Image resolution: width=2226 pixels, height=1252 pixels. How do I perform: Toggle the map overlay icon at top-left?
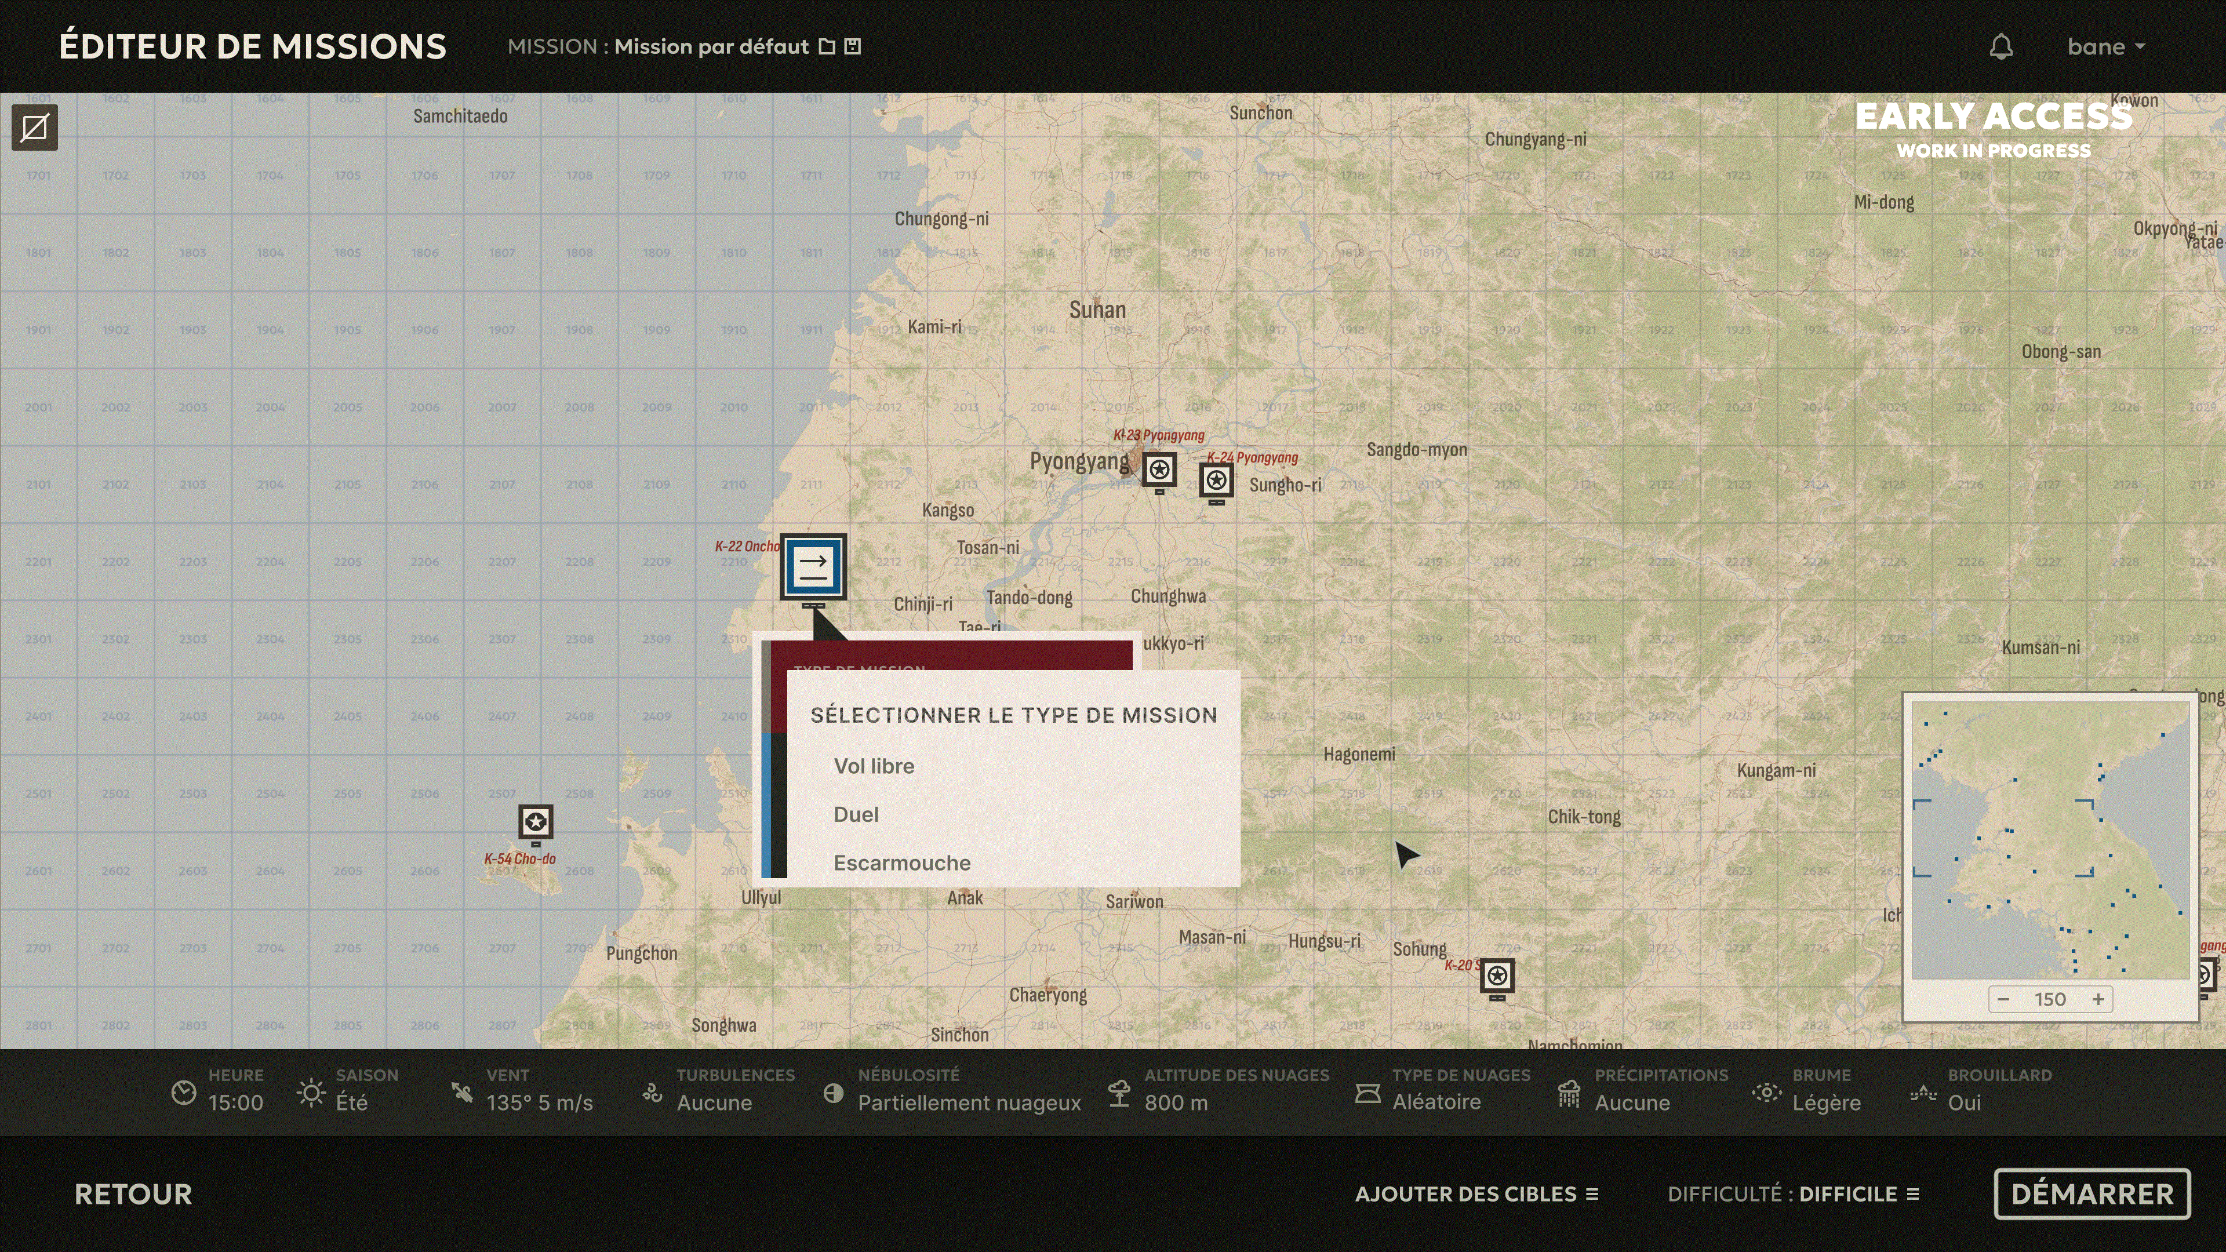(x=35, y=128)
